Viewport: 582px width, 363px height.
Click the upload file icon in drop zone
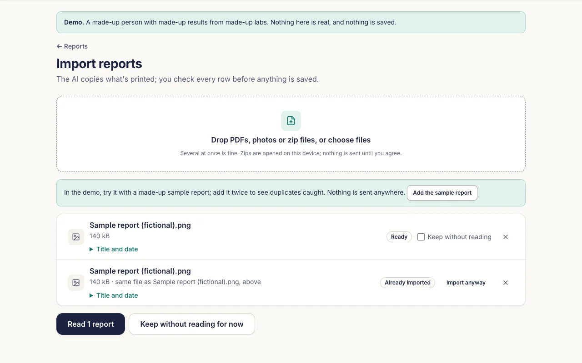coord(291,121)
